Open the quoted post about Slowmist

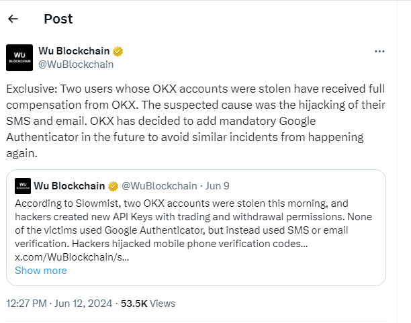195,222
